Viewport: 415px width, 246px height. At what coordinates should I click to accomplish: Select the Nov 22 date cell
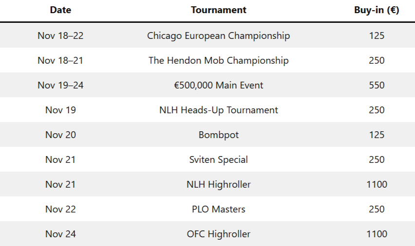point(60,209)
